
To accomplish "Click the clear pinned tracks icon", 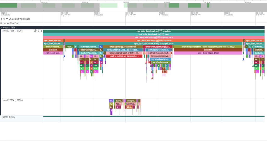I will (4, 19).
